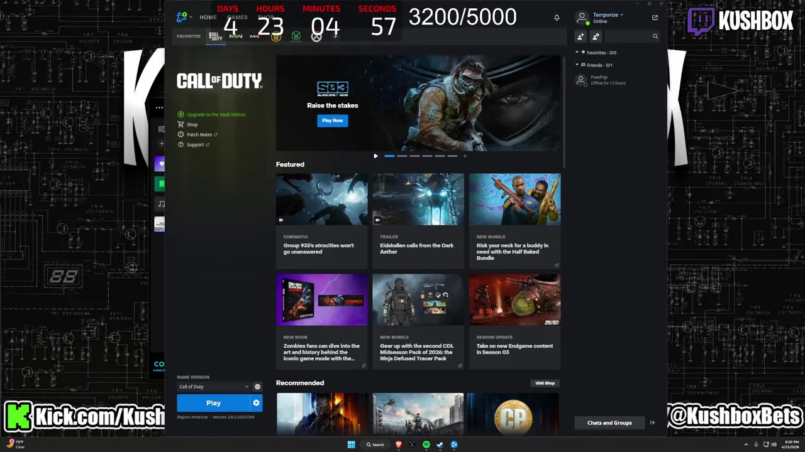Viewport: 805px width, 452px height.
Task: Add a game to favorites bar
Action: pyautogui.click(x=335, y=36)
